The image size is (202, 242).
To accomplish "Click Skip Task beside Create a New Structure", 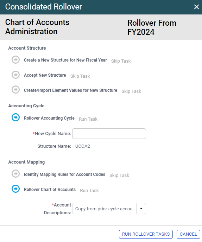I will pyautogui.click(x=121, y=61).
